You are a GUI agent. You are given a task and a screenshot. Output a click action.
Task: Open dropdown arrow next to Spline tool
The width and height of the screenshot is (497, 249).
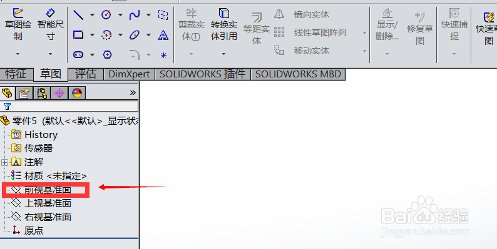click(148, 15)
